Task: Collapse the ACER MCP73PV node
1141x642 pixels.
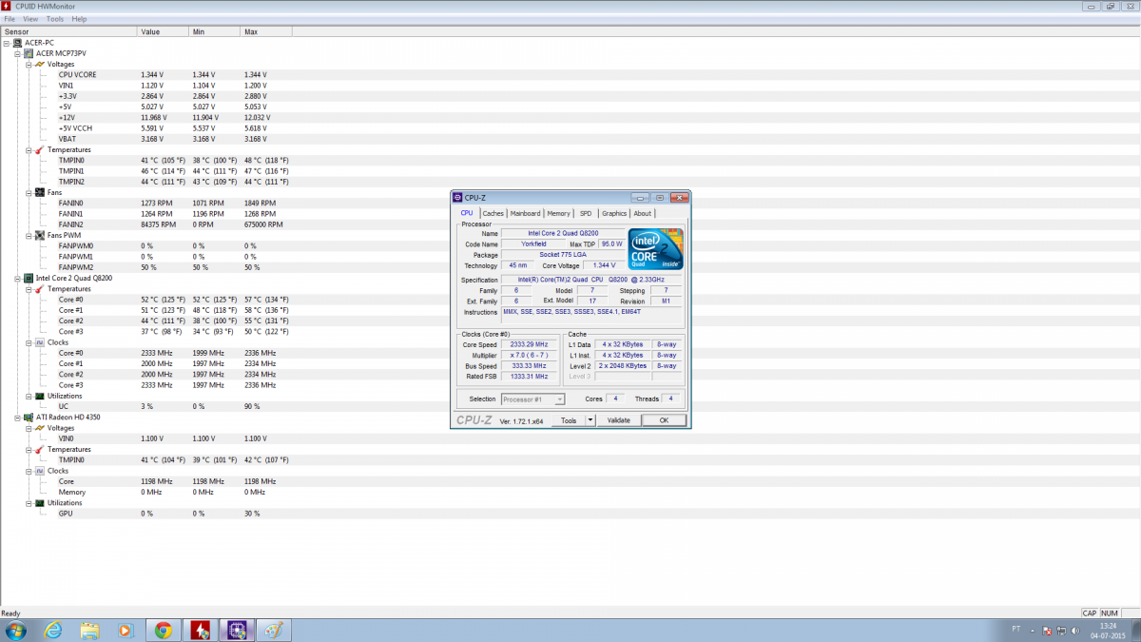Action: pos(17,53)
